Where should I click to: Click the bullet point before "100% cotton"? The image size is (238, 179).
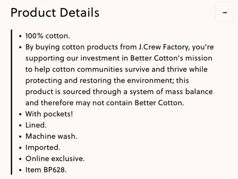click(21, 36)
